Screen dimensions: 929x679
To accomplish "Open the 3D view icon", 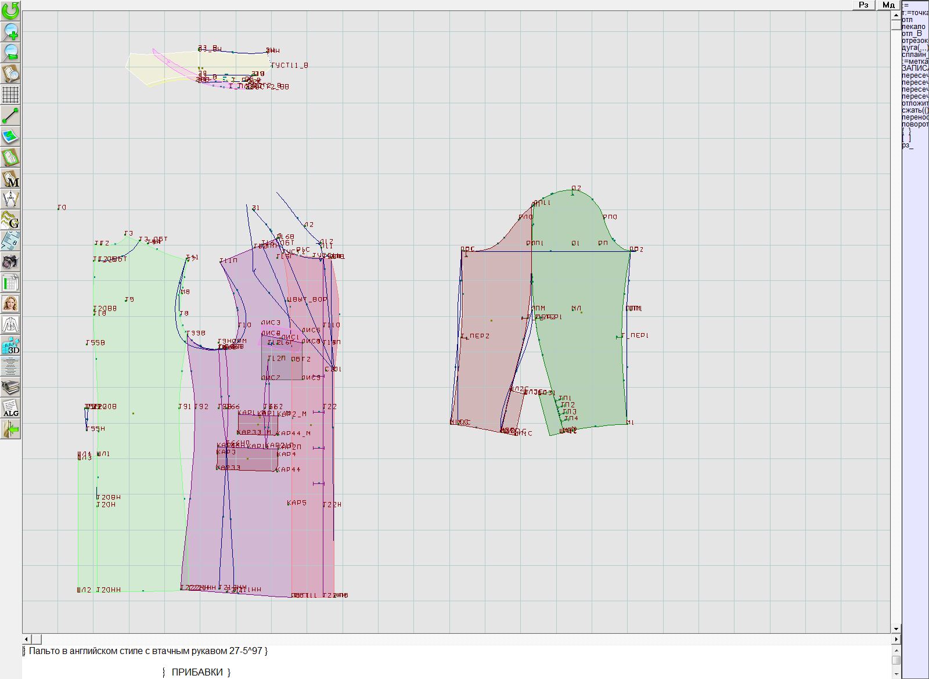I will pos(10,346).
